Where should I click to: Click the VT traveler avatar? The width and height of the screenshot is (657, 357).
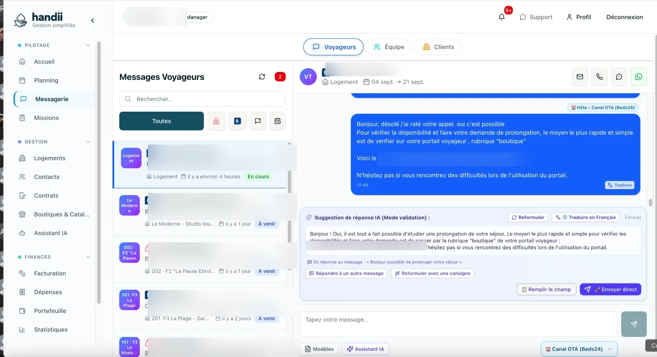click(x=308, y=77)
